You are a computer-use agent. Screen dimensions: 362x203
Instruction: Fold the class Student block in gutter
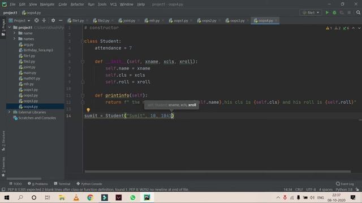(83, 41)
